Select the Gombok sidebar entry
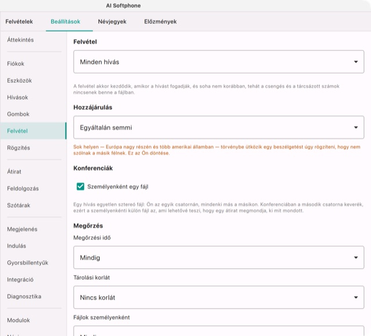Image resolution: width=371 pixels, height=336 pixels. tap(34, 114)
